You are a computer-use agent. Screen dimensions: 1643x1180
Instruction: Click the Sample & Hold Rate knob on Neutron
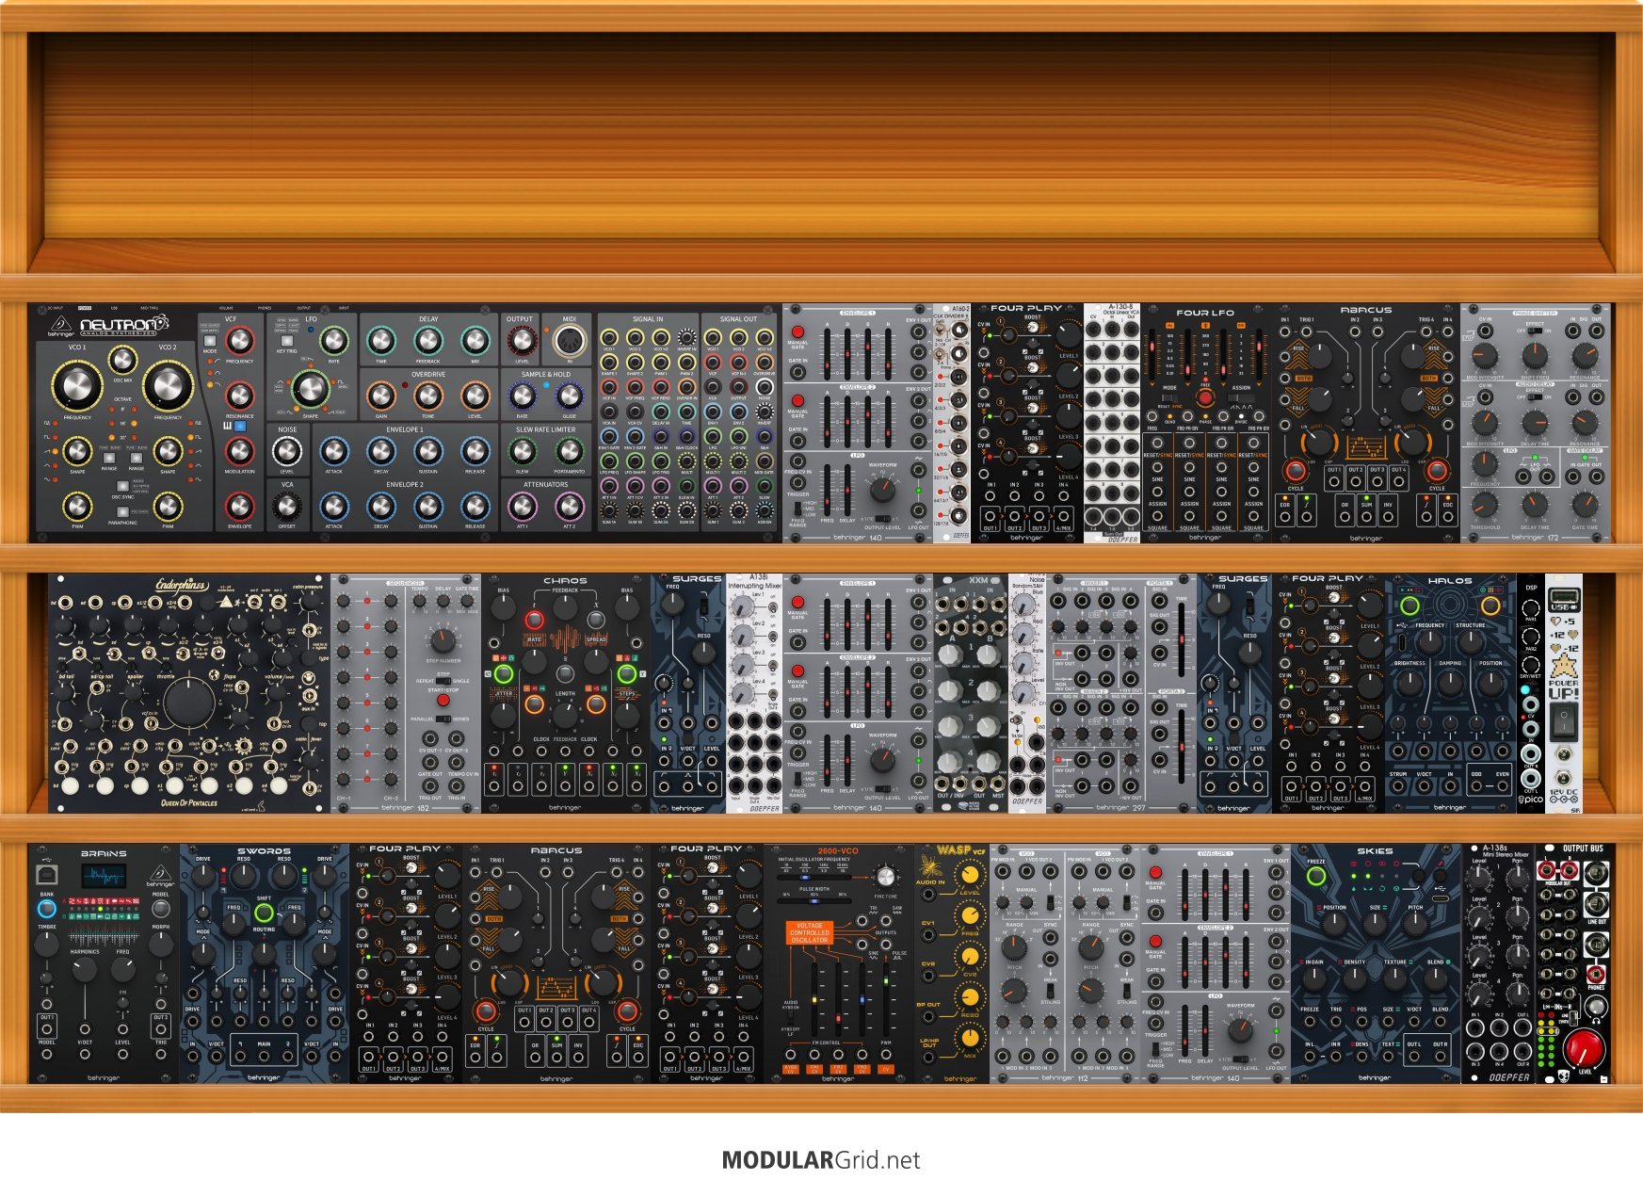[x=523, y=396]
